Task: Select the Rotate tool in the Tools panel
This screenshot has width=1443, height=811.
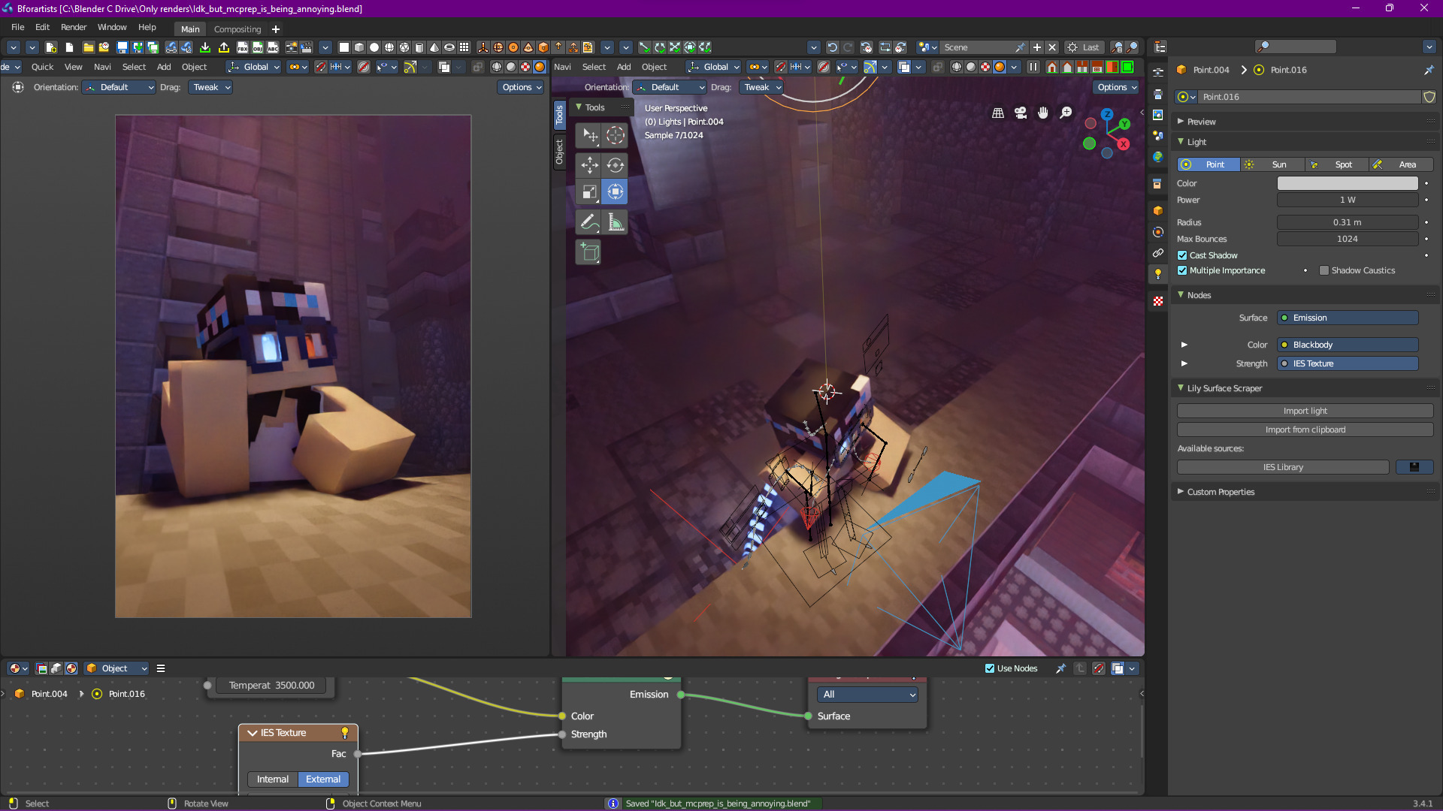Action: [616, 165]
